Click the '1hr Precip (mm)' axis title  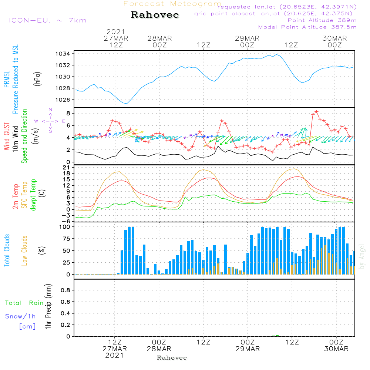tap(48, 306)
